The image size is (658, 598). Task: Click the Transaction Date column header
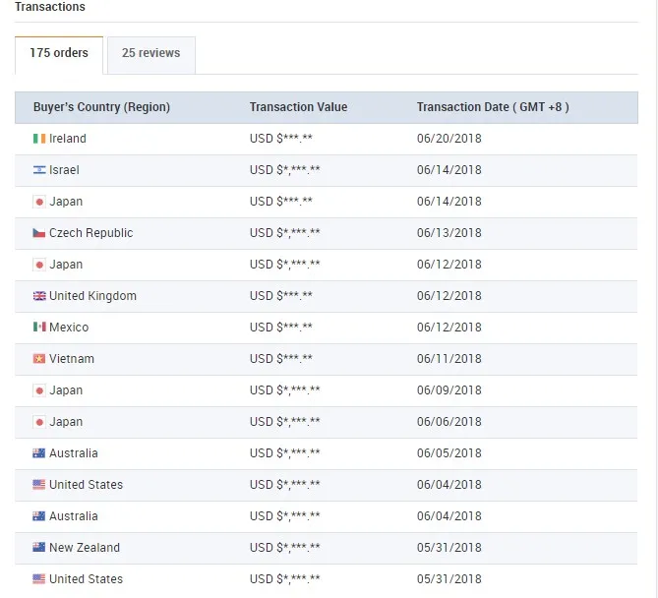[492, 107]
